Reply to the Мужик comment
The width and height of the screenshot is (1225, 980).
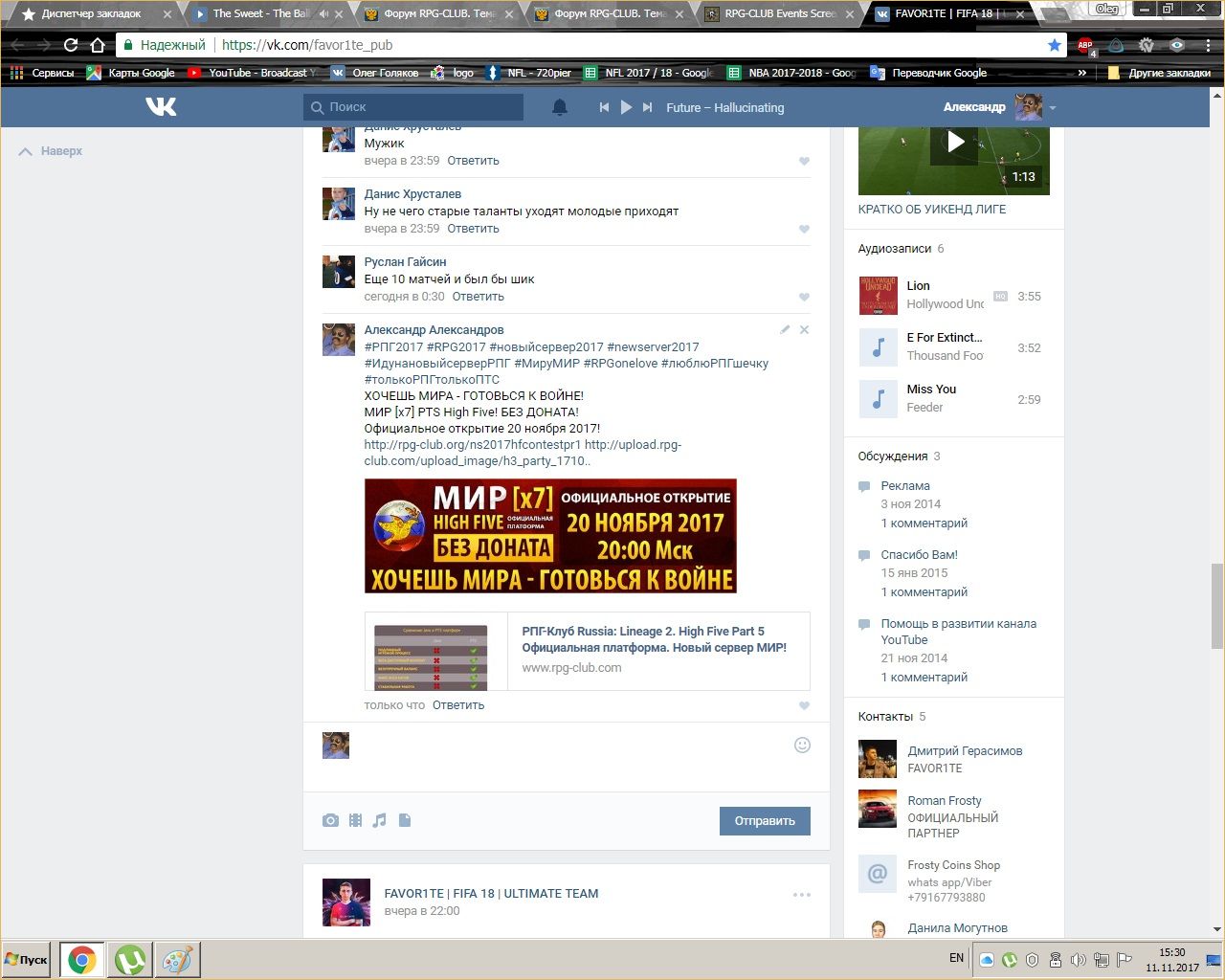pyautogui.click(x=473, y=161)
